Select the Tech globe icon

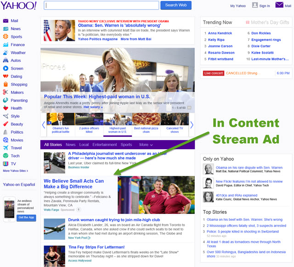(6, 156)
